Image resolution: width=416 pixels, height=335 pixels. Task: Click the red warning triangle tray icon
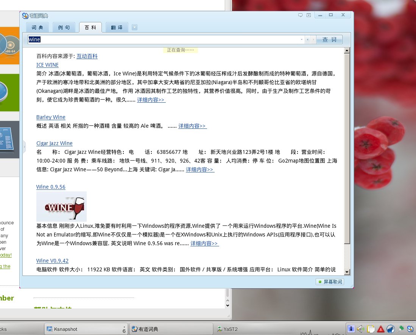point(380,329)
